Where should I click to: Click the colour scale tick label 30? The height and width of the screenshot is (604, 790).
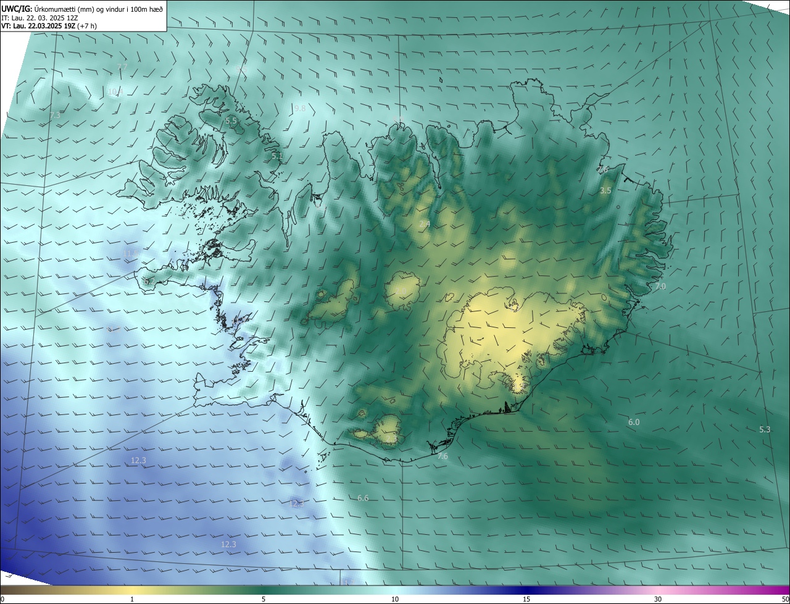pos(658,599)
